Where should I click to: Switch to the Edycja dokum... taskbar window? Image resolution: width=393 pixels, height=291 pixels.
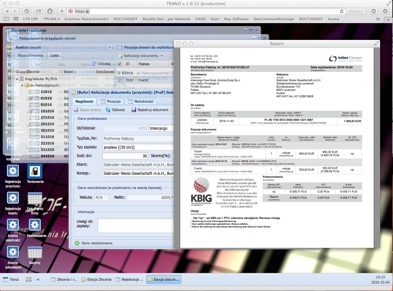164,279
